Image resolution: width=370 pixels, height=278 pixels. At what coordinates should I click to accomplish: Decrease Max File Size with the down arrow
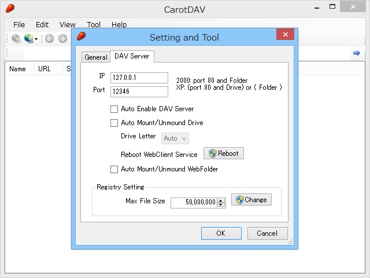(x=221, y=205)
